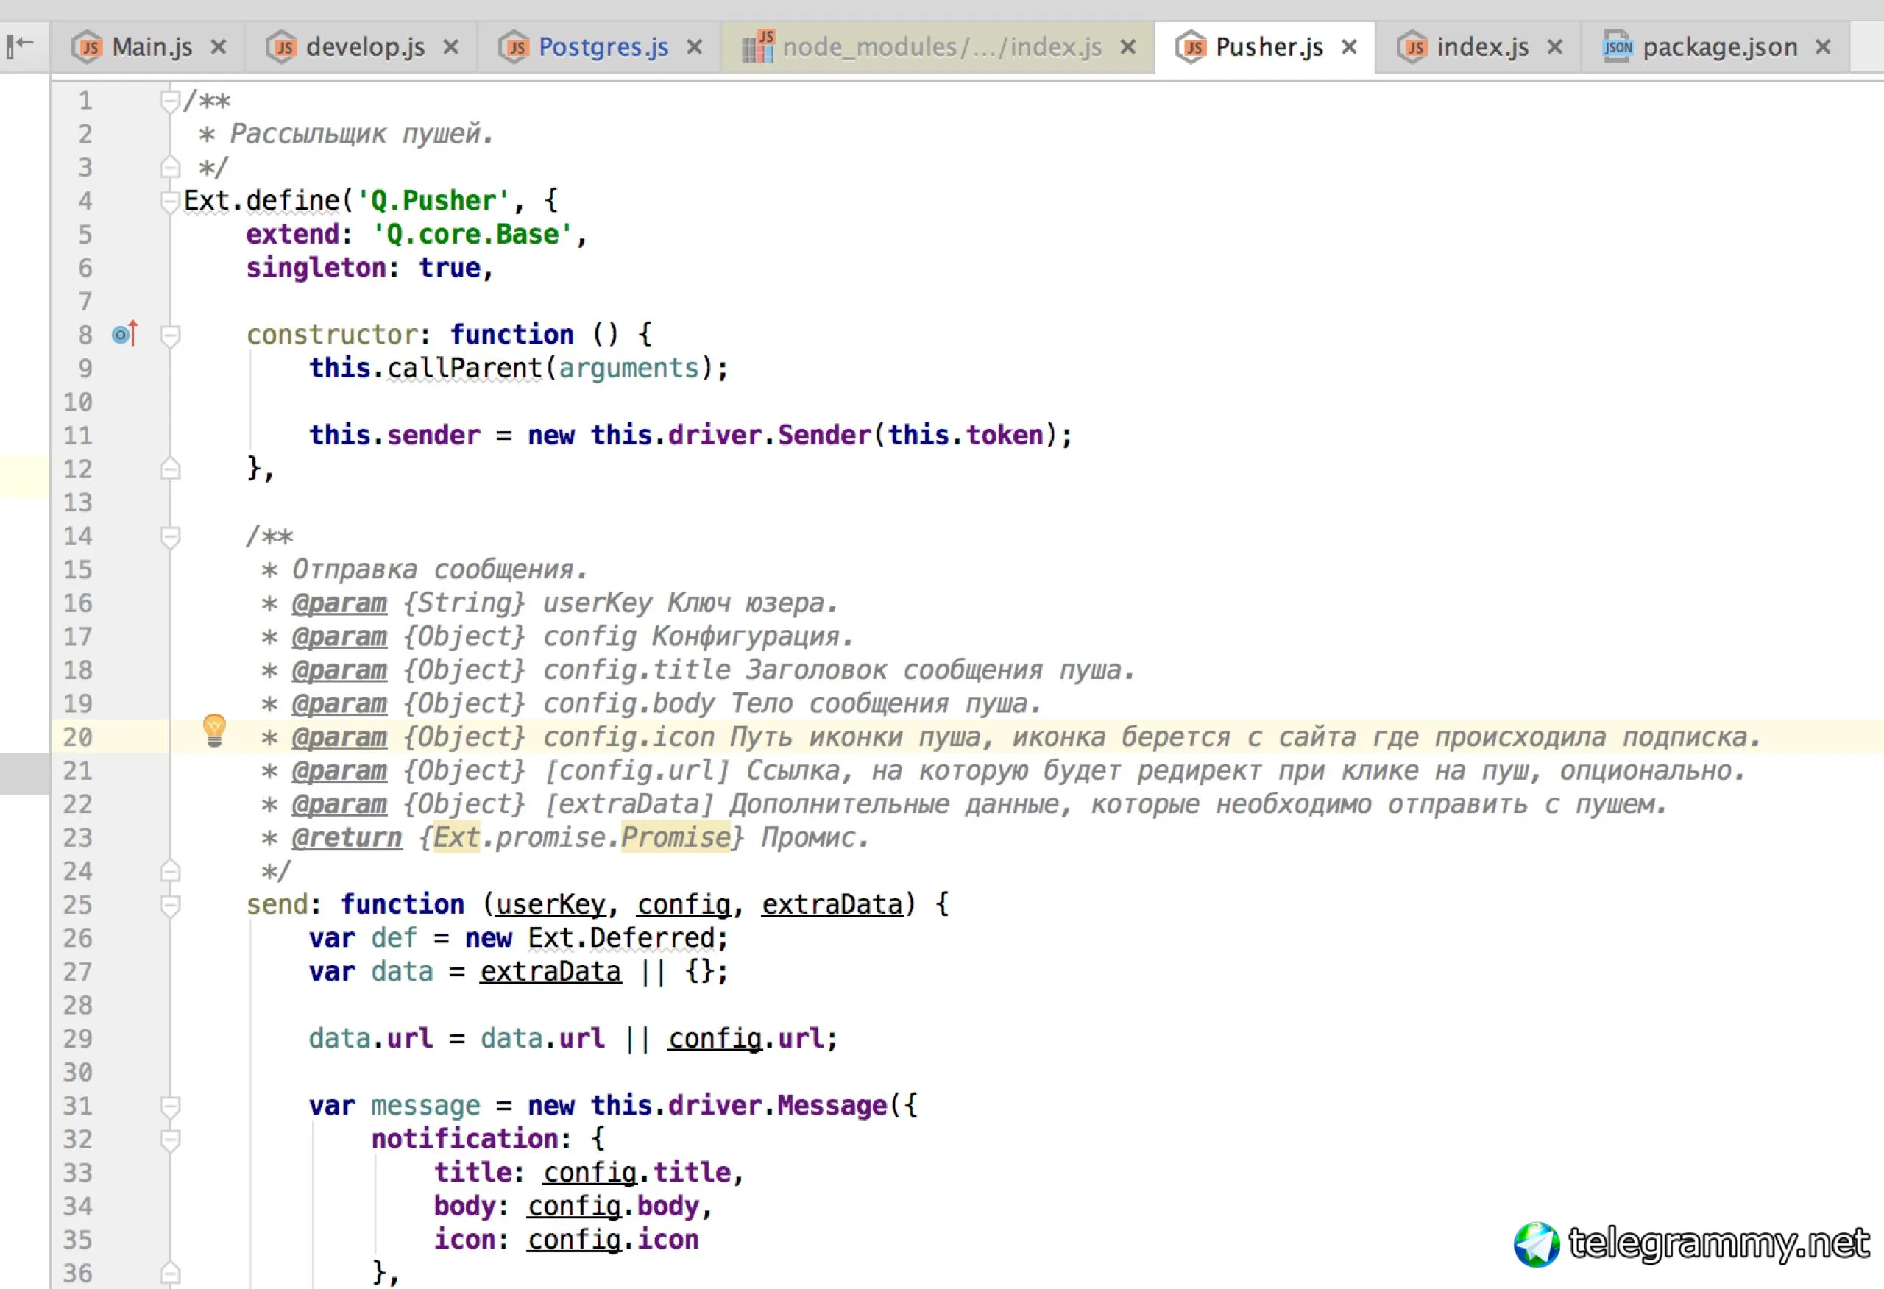Close the develop.js editor tab

(x=450, y=47)
